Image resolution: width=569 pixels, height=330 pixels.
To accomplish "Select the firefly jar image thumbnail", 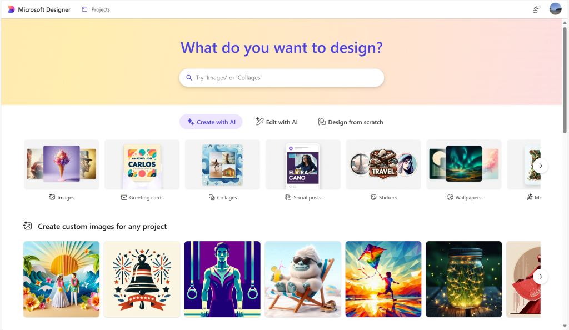I will pos(464,279).
